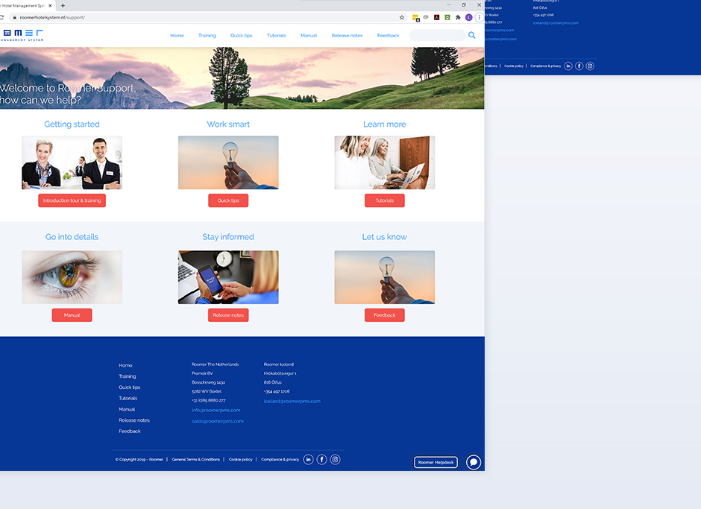Click the Adobe Acrobat extension icon
Screen dimensions: 701x509
pos(436,17)
